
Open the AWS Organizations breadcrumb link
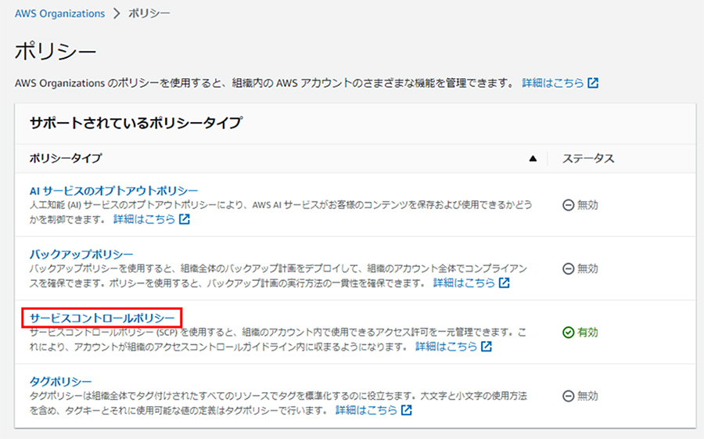[59, 13]
